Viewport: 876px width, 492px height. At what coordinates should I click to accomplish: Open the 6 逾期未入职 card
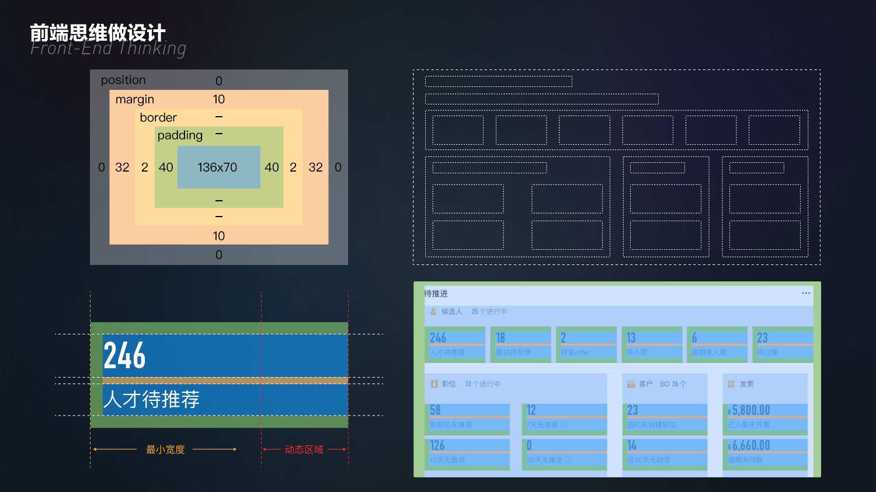717,344
